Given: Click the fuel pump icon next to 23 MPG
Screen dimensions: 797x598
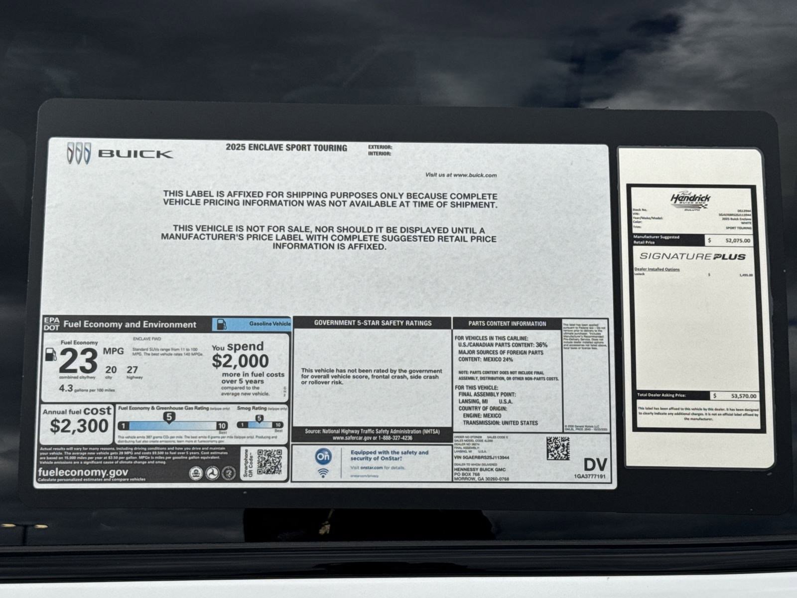Looking at the screenshot, I should click(x=51, y=355).
